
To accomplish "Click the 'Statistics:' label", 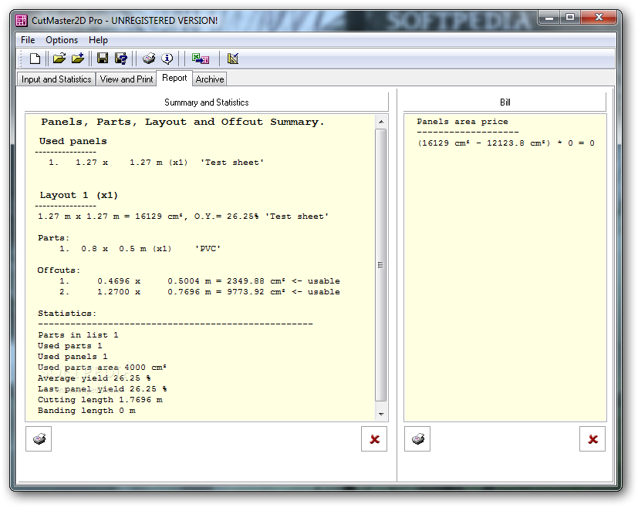I will [67, 314].
